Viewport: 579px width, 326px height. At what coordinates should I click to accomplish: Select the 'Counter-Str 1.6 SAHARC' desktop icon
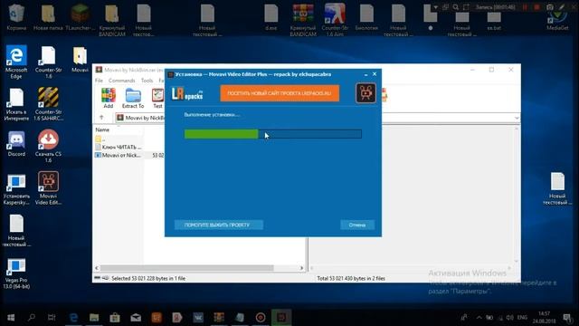click(x=48, y=104)
